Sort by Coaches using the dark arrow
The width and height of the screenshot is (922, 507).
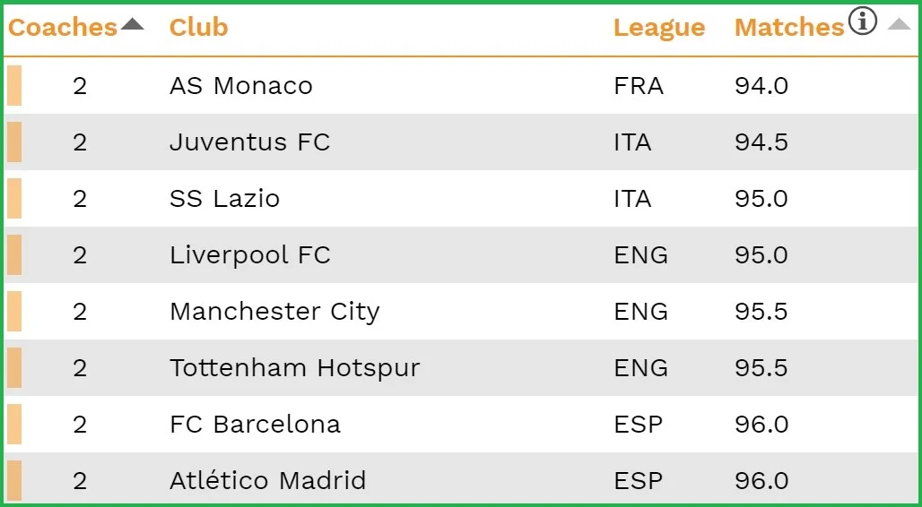pyautogui.click(x=132, y=24)
